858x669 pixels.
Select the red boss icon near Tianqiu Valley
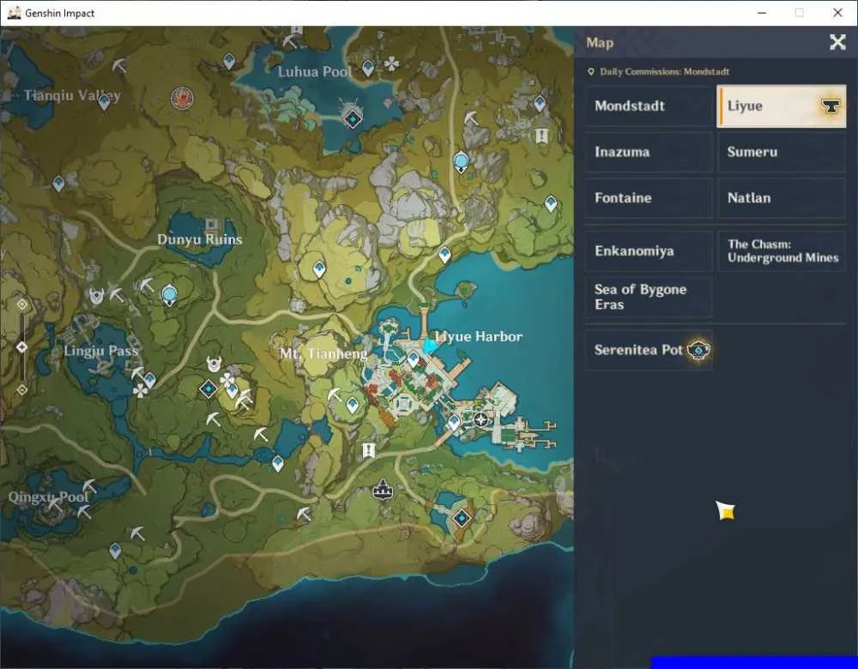[182, 98]
